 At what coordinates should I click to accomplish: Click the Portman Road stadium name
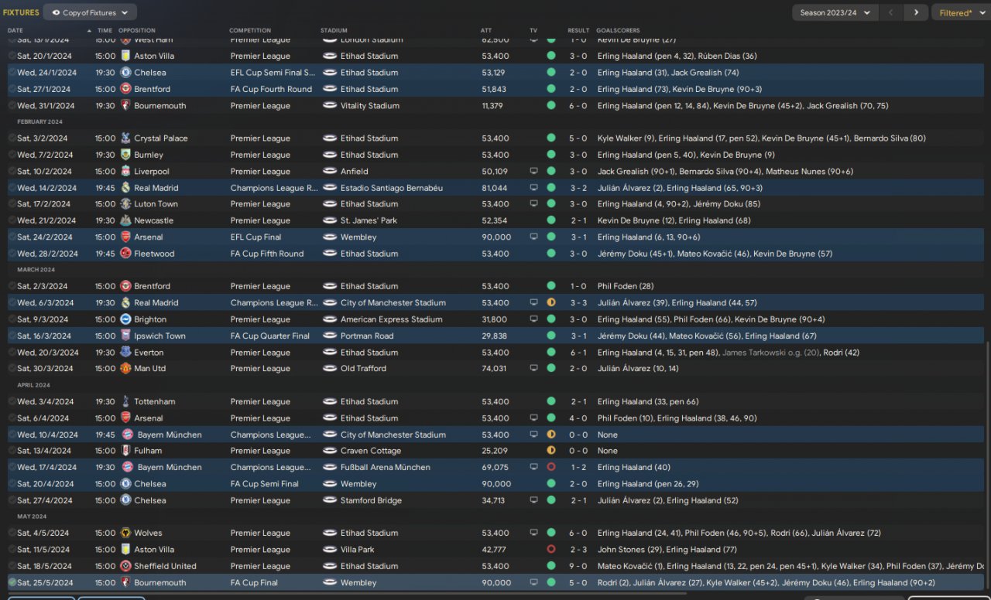(367, 336)
